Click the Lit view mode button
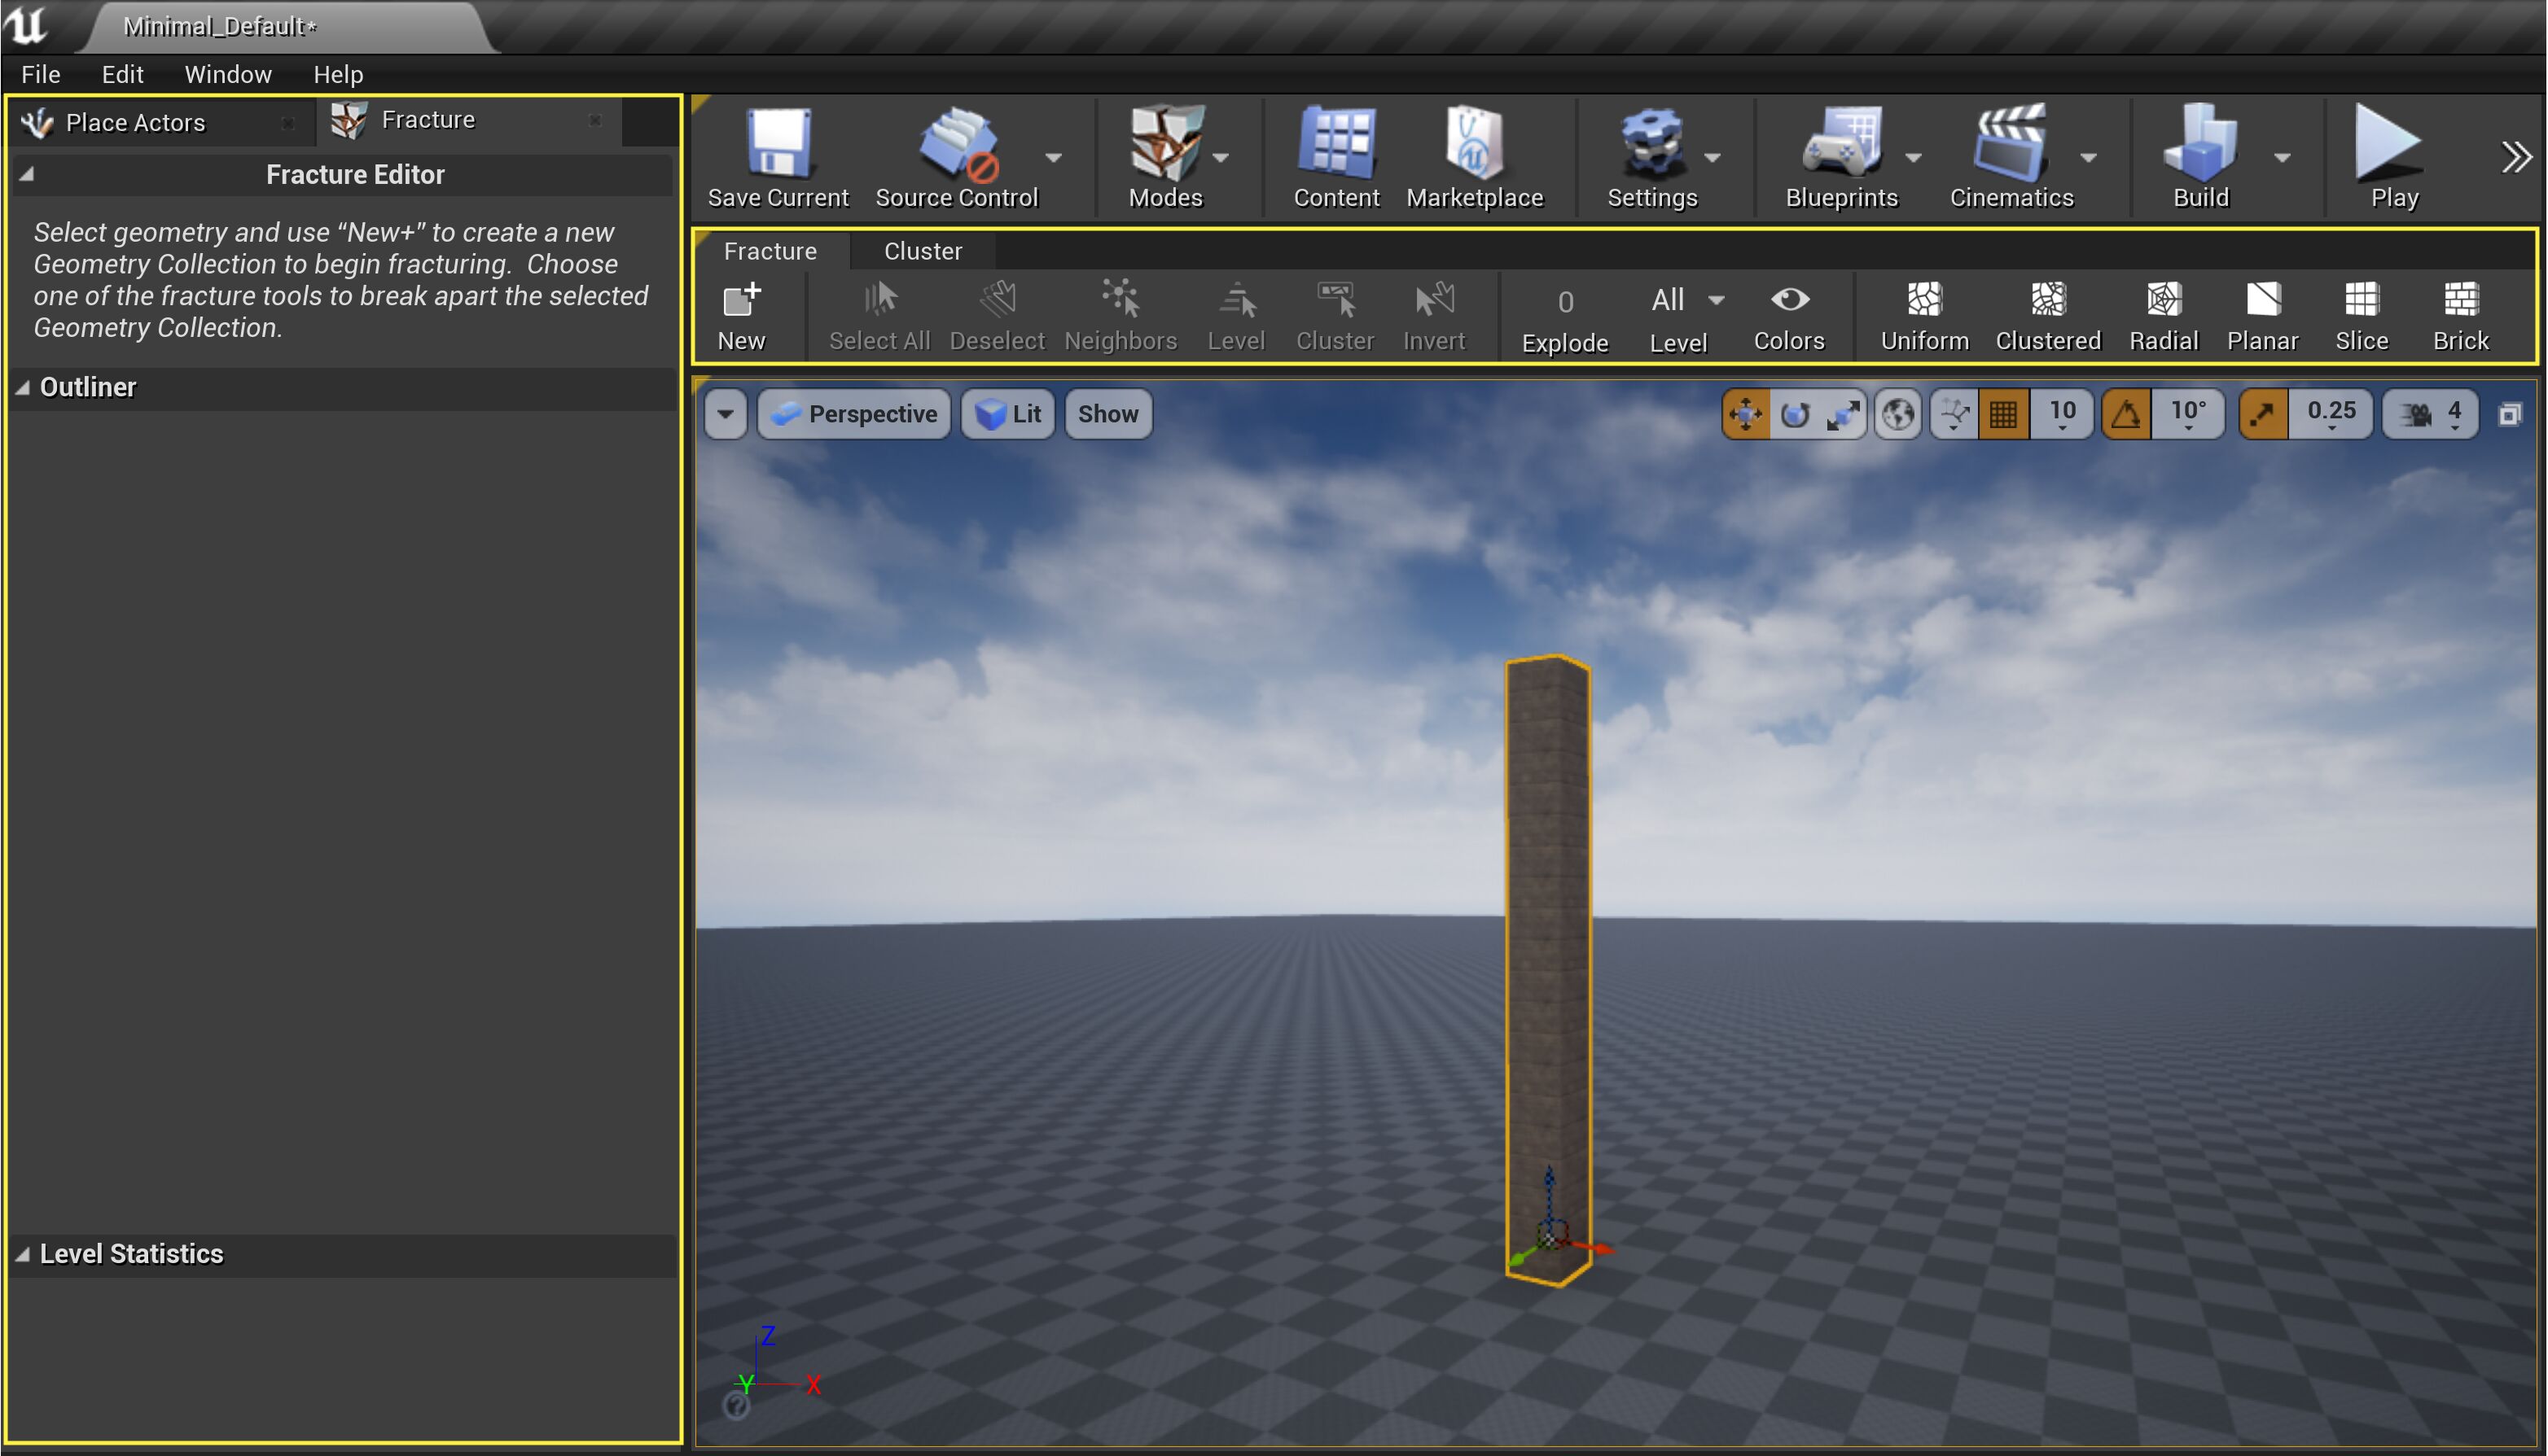 pyautogui.click(x=1008, y=414)
